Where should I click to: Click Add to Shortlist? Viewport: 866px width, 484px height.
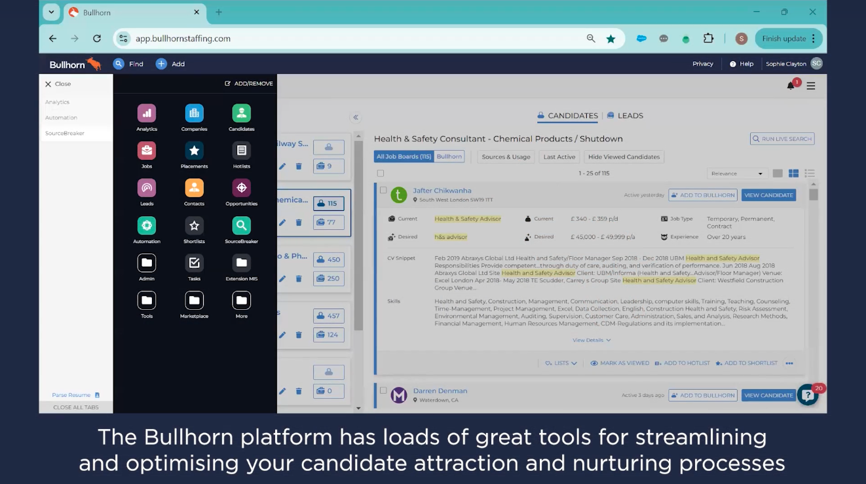(747, 363)
